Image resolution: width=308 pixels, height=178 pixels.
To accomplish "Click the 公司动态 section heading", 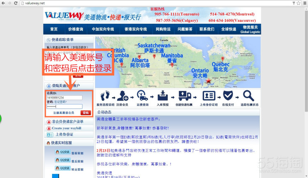I will pyautogui.click(x=104, y=112).
